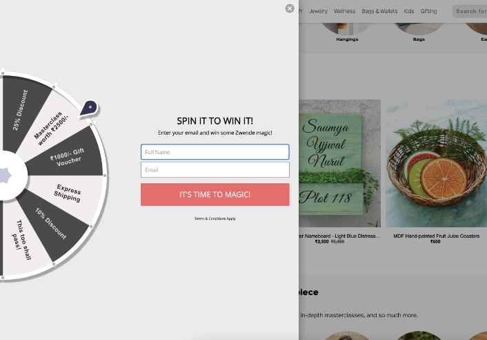Close the spin-to-win popup
Screen dimensions: 487x340
[x=290, y=8]
